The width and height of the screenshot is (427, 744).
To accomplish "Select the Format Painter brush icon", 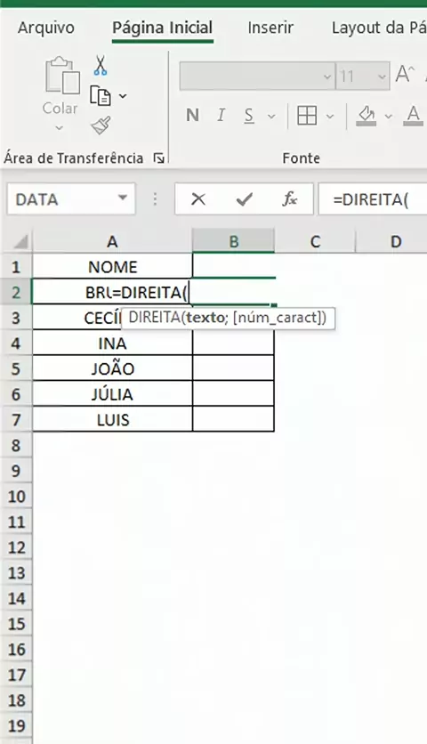I will 101,125.
